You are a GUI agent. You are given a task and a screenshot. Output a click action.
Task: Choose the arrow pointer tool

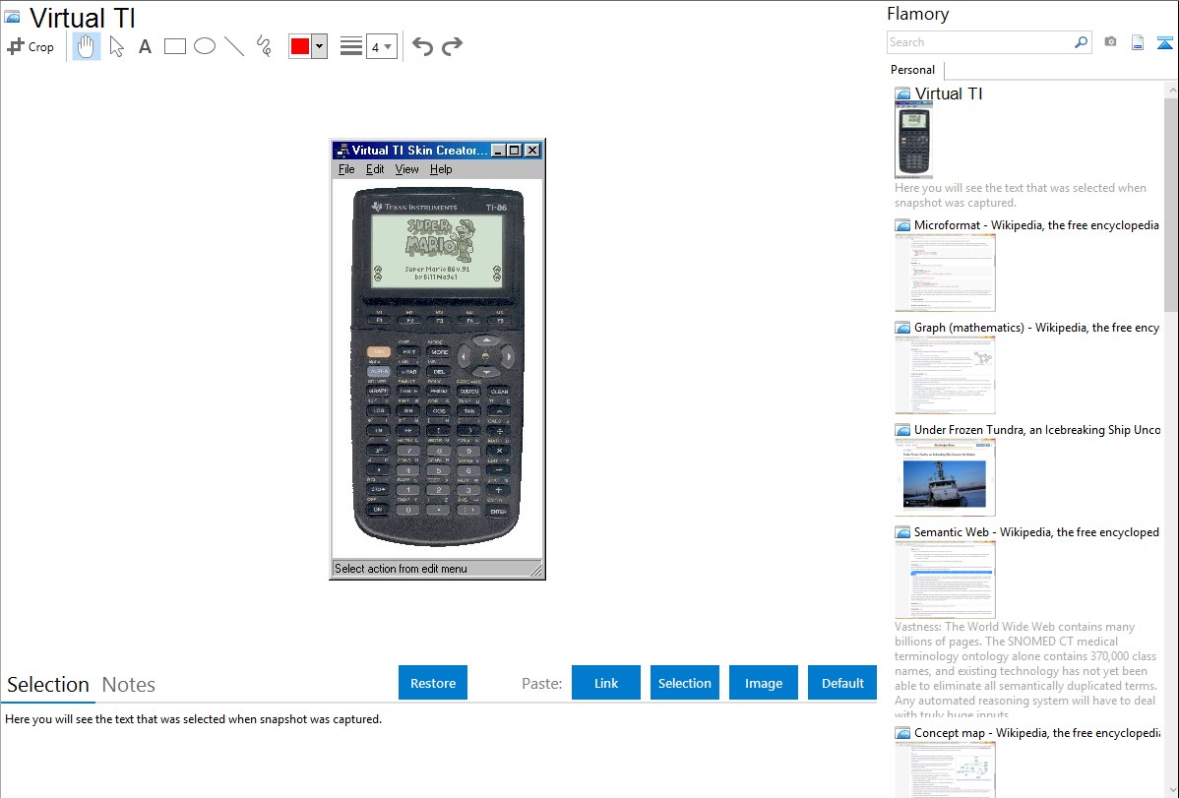click(x=116, y=46)
